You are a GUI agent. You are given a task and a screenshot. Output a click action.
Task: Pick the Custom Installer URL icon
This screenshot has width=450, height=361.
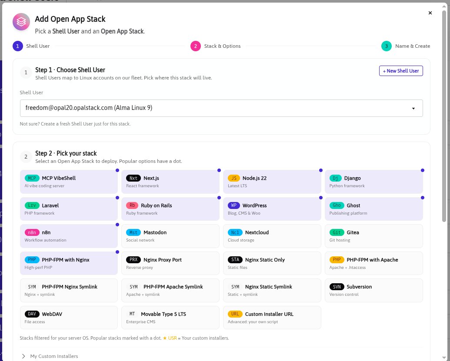coord(234,314)
